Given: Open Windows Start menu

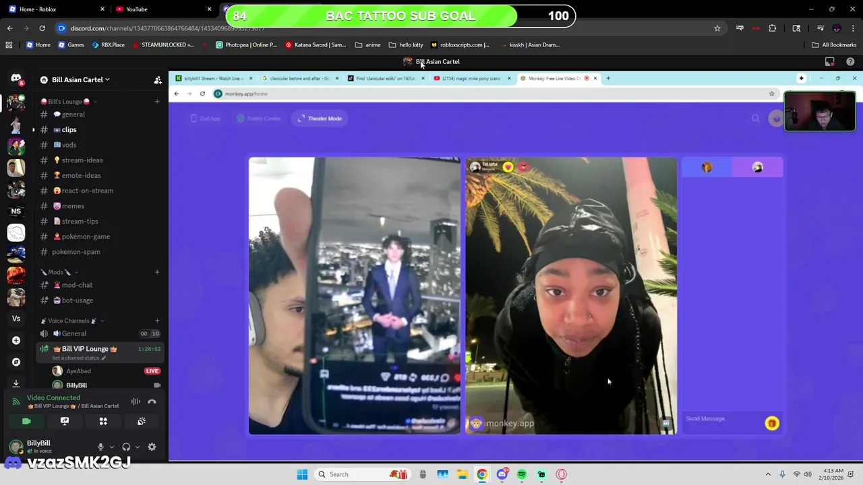Looking at the screenshot, I should point(302,474).
